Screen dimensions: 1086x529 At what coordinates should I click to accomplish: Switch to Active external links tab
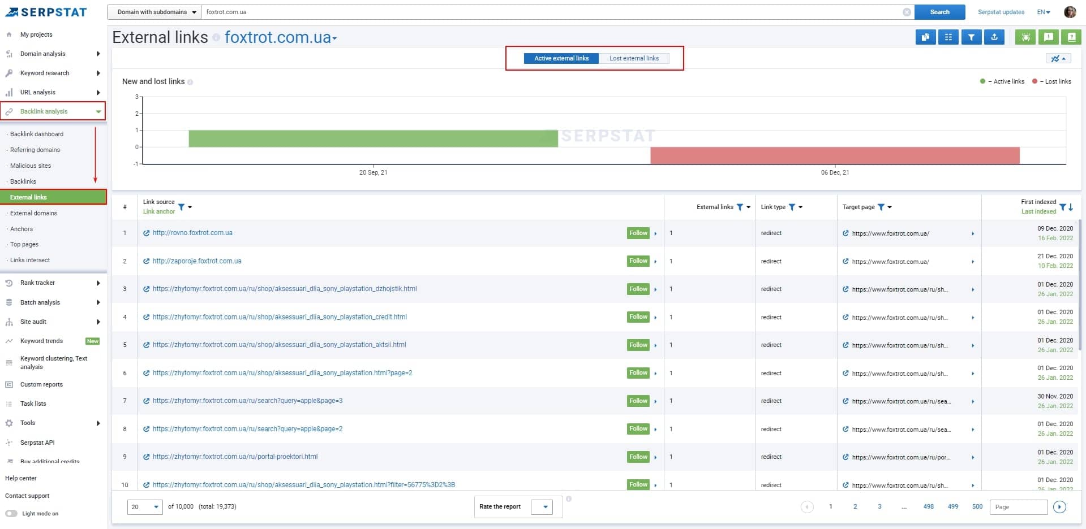point(561,58)
